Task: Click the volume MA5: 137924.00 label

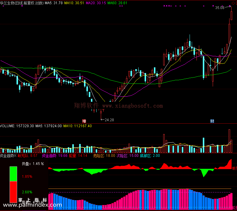Action: click(x=49, y=126)
